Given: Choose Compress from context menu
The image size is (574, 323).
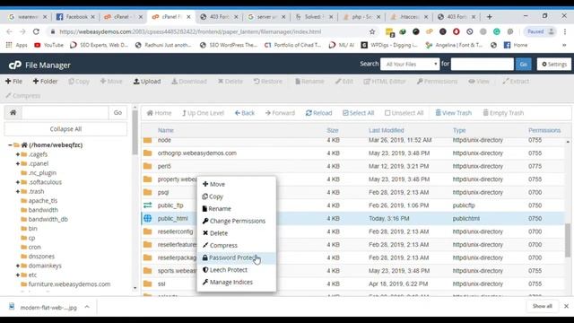Looking at the screenshot, I should (237, 245).
